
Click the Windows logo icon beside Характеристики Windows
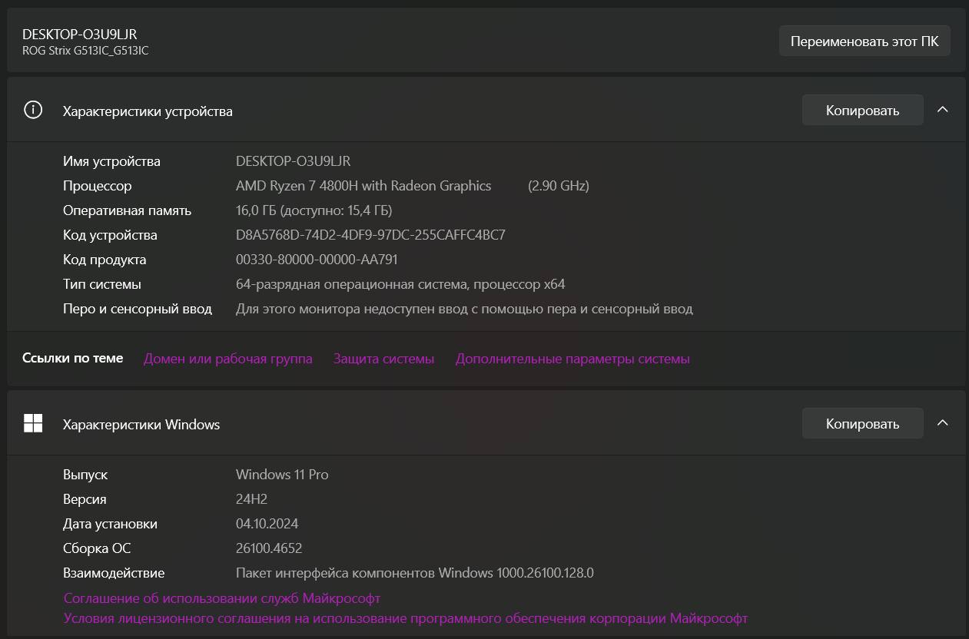tap(33, 423)
